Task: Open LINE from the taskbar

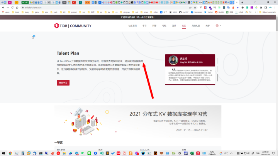Action: tap(89, 153)
